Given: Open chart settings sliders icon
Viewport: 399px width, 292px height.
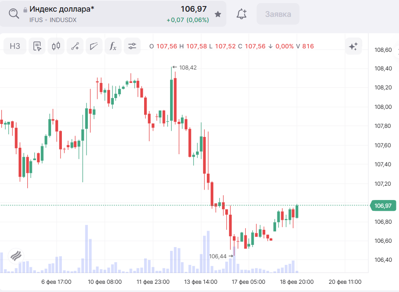Looking at the screenshot, I should pos(132,46).
